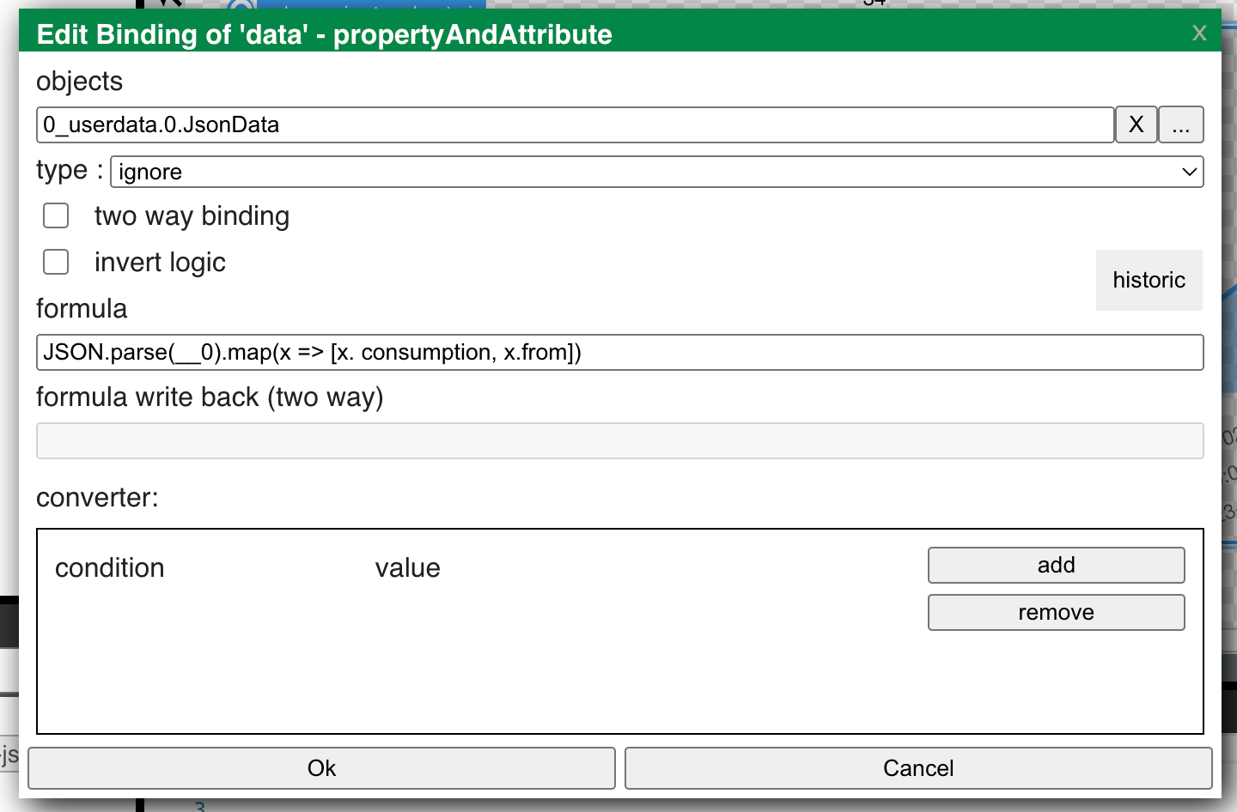Click the 'invert logic' label text

coord(160,263)
